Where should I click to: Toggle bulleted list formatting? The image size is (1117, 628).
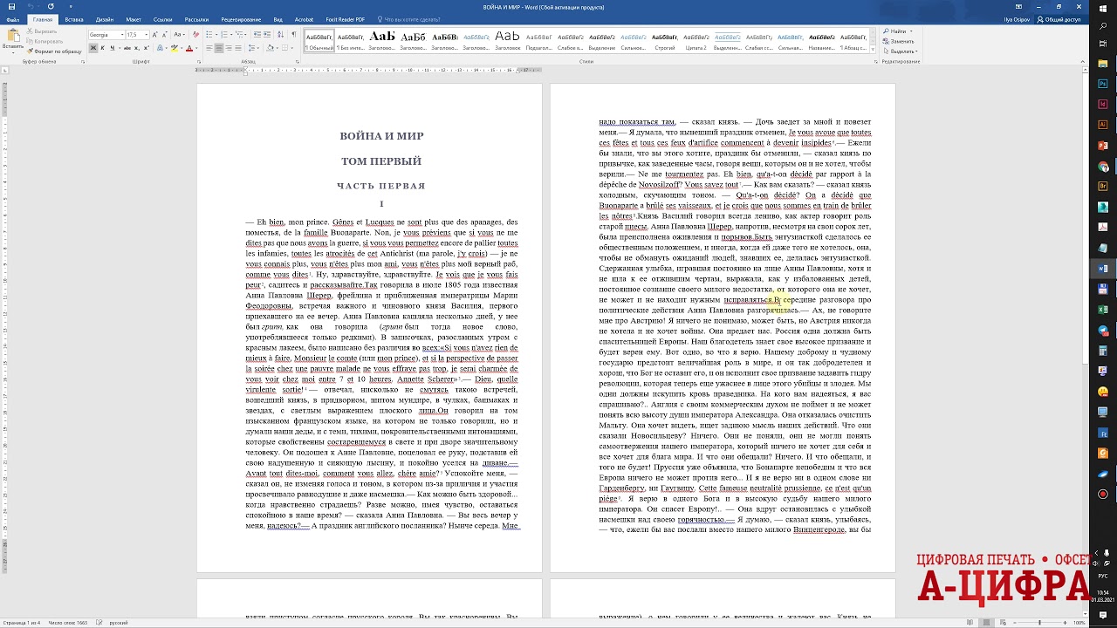(209, 35)
